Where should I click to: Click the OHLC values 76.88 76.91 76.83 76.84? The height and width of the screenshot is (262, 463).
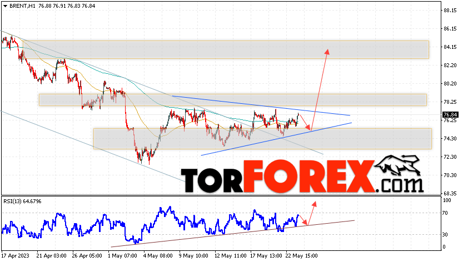tap(67, 6)
